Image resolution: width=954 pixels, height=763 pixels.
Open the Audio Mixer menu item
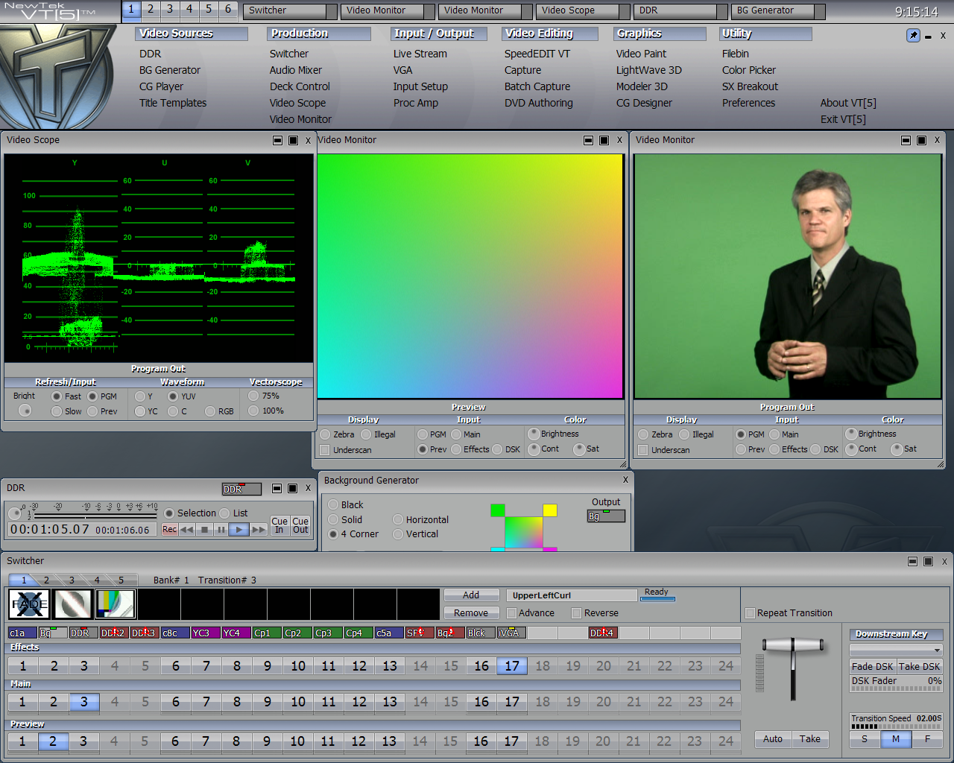tap(296, 70)
